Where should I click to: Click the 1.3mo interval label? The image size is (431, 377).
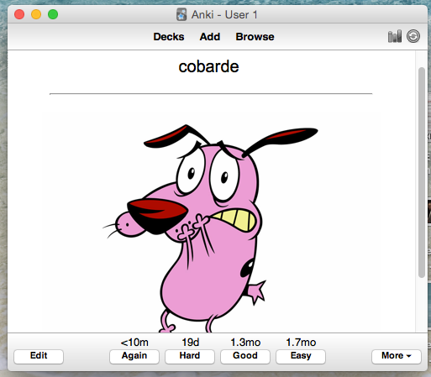point(245,343)
